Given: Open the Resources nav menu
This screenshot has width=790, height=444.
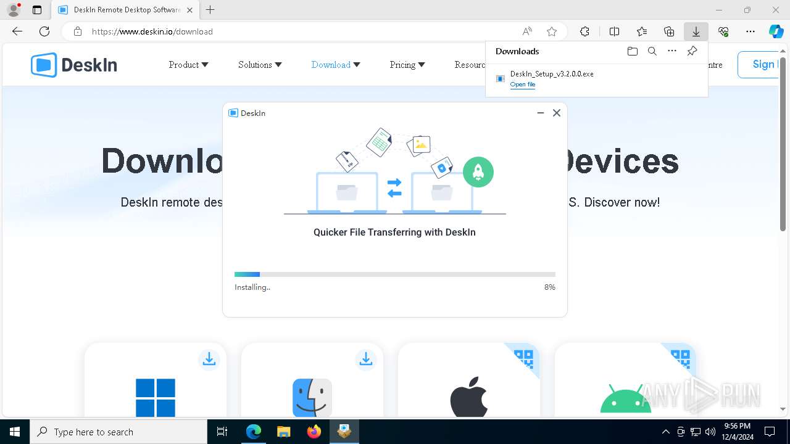Looking at the screenshot, I should pyautogui.click(x=470, y=65).
